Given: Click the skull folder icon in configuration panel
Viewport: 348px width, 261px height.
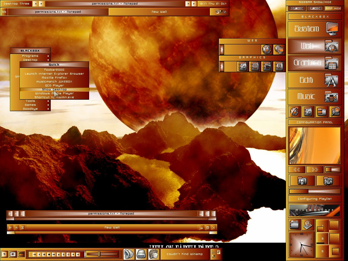Looking at the screenshot, I should (x=302, y=181).
